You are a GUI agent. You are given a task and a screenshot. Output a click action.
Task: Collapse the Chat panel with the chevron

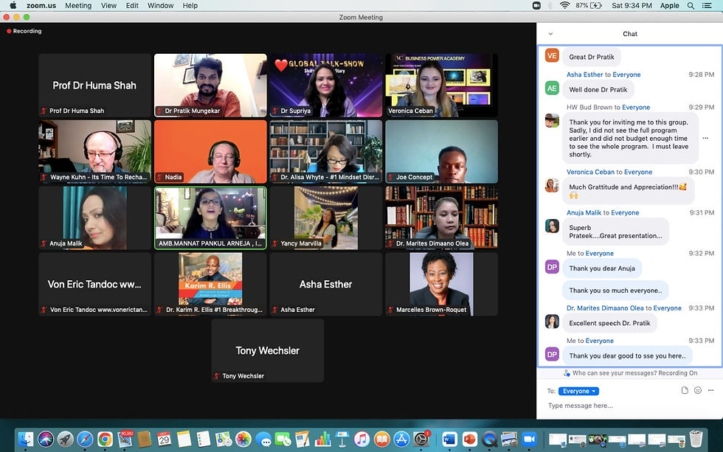tap(550, 34)
